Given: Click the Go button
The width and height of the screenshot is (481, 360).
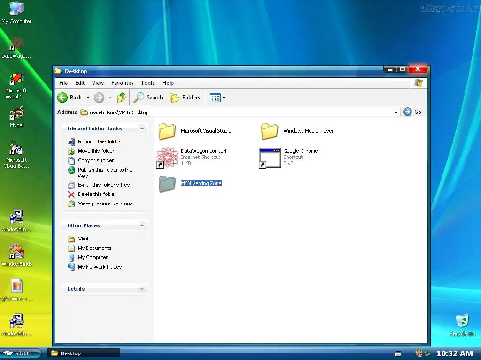Looking at the screenshot, I should click(412, 112).
